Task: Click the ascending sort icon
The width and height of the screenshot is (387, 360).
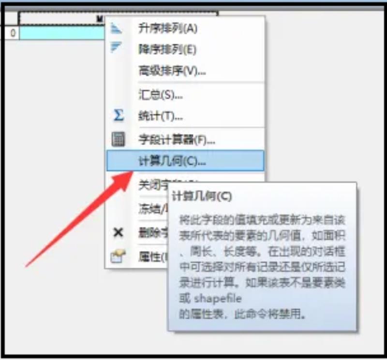Action: click(x=116, y=28)
